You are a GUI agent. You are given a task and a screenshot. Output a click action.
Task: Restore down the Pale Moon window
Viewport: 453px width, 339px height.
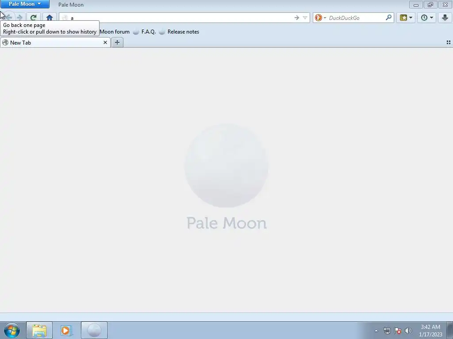point(430,4)
